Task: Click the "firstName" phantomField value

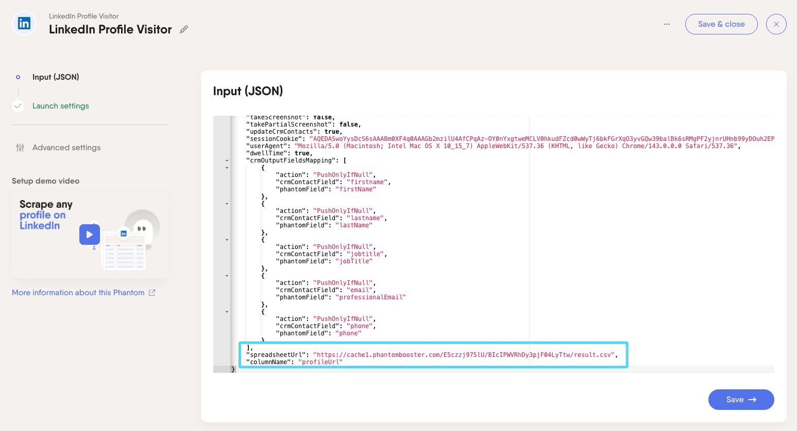Action: click(355, 189)
